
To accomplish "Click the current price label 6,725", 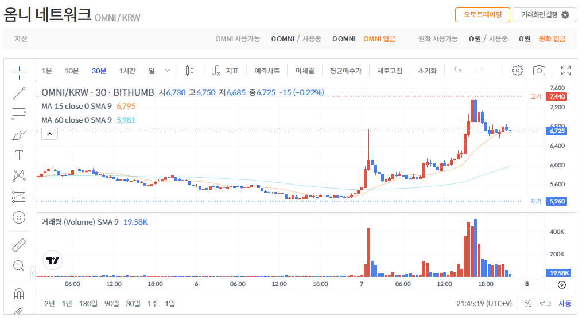I will click(557, 131).
